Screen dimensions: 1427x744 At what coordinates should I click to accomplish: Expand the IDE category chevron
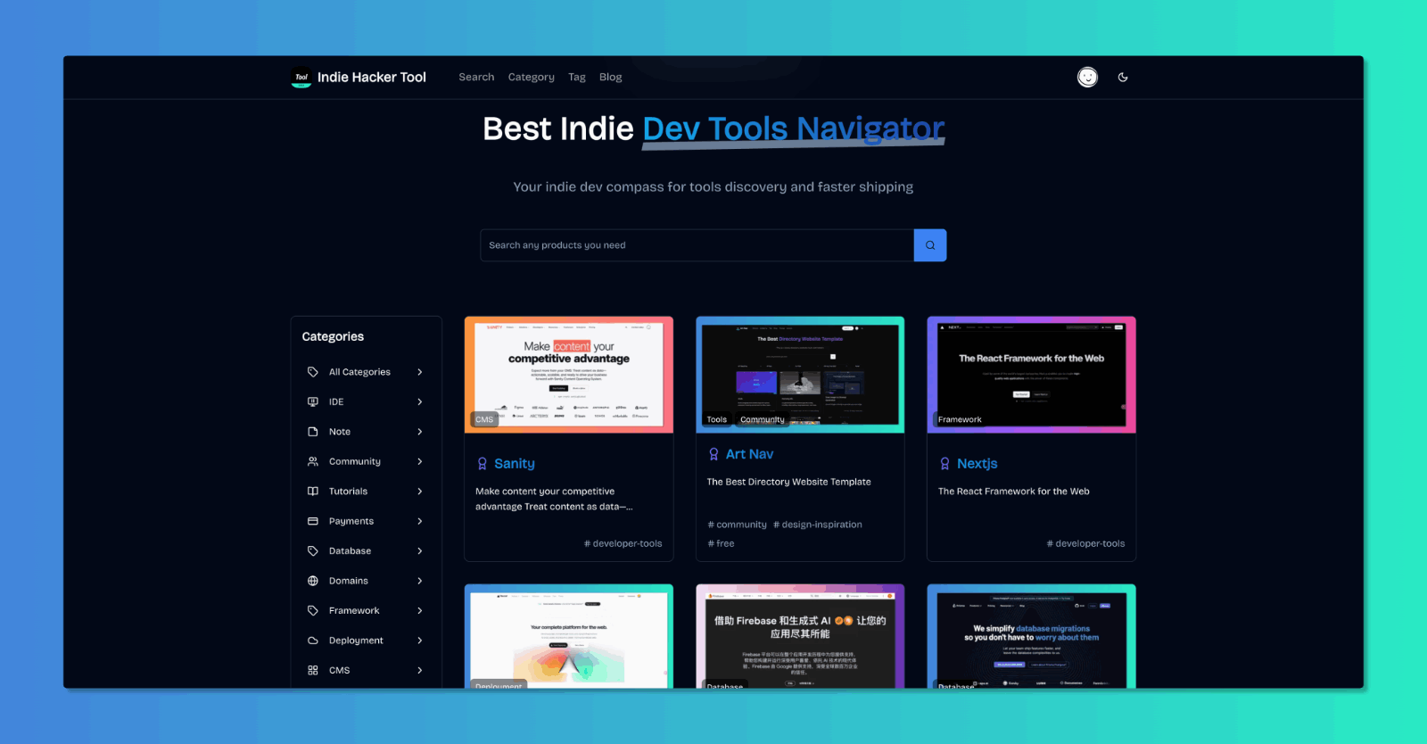[x=420, y=401]
